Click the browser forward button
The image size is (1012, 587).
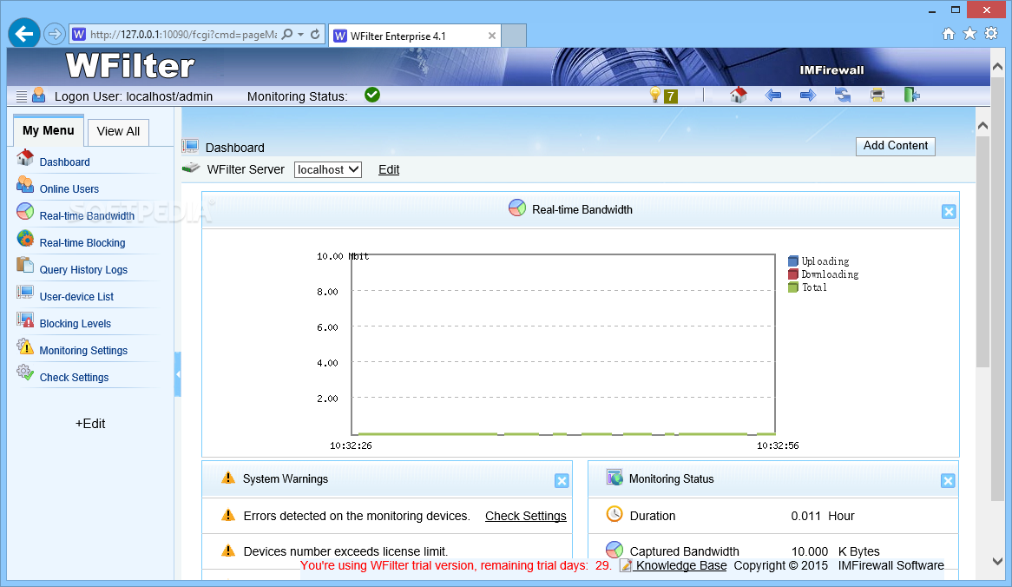pos(55,34)
